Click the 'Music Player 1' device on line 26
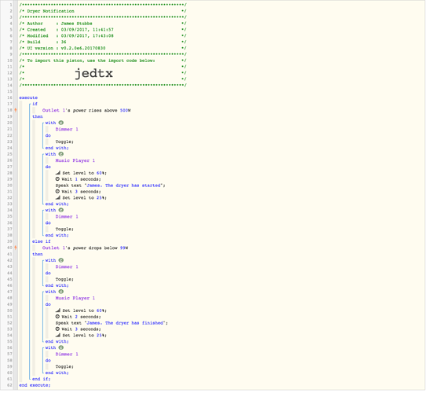The height and width of the screenshot is (393, 428). tap(75, 161)
